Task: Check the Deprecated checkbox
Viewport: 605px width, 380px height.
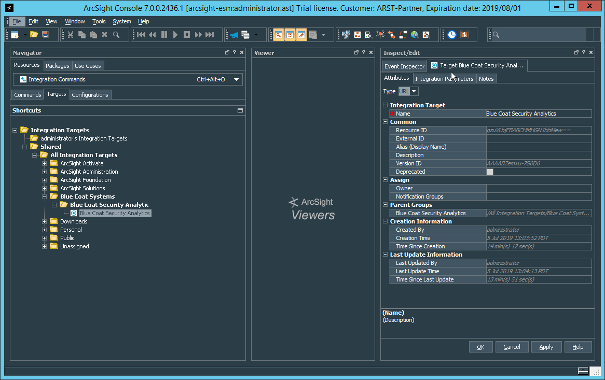Action: point(490,172)
